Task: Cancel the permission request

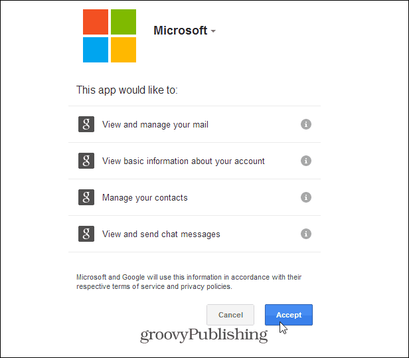Action: 230,315
